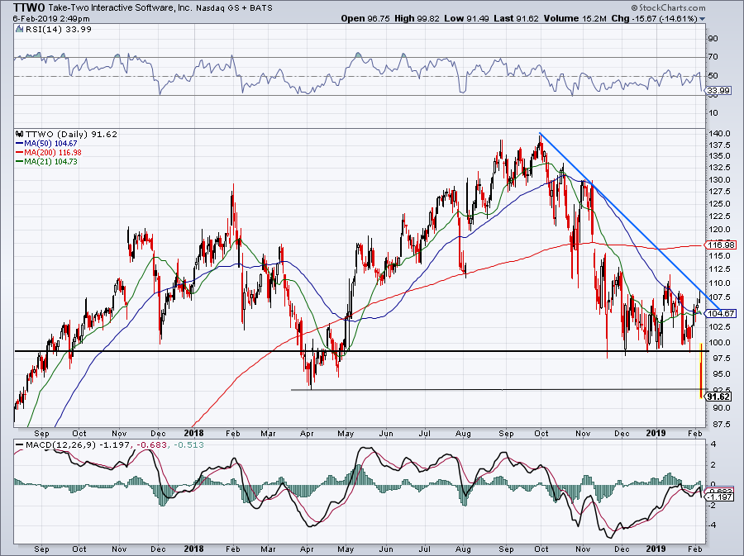Click the 6-Feb-2019 2:49pm timestamp

click(51, 19)
